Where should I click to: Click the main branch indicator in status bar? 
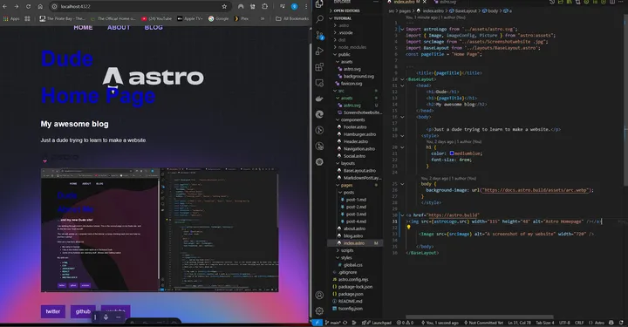(332, 323)
